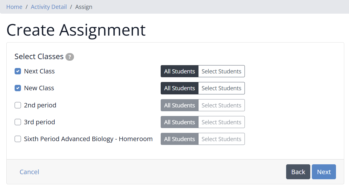This screenshot has width=349, height=191.
Task: Open Activity Detail breadcrumb link
Action: (49, 7)
